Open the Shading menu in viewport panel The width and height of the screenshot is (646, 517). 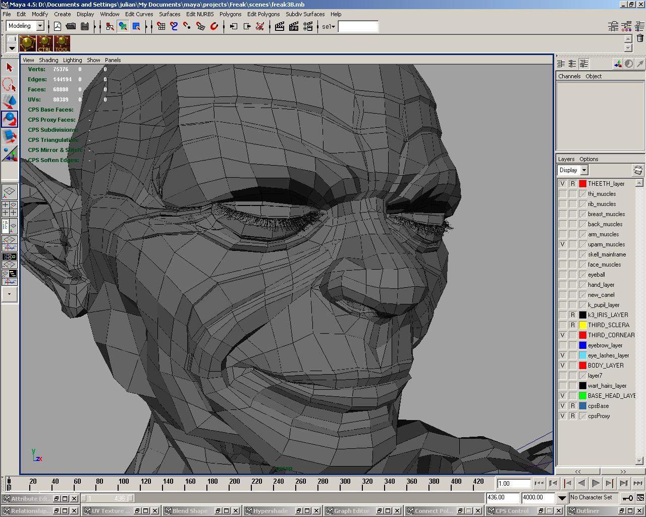[48, 60]
